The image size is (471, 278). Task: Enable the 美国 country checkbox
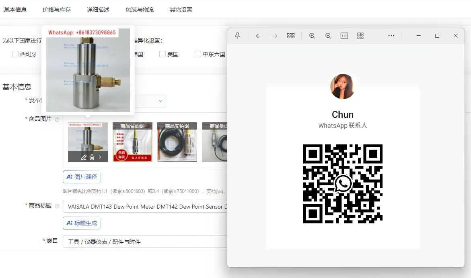(162, 54)
